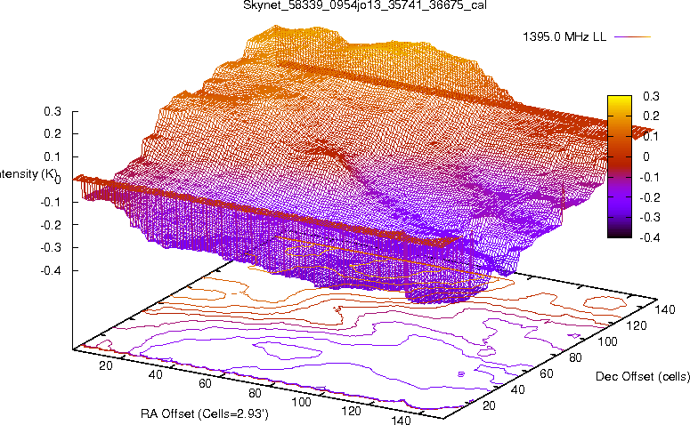Click the 80 tick on the Dec Offset axis
Viewport: 690px width, 425px height.
[x=575, y=357]
